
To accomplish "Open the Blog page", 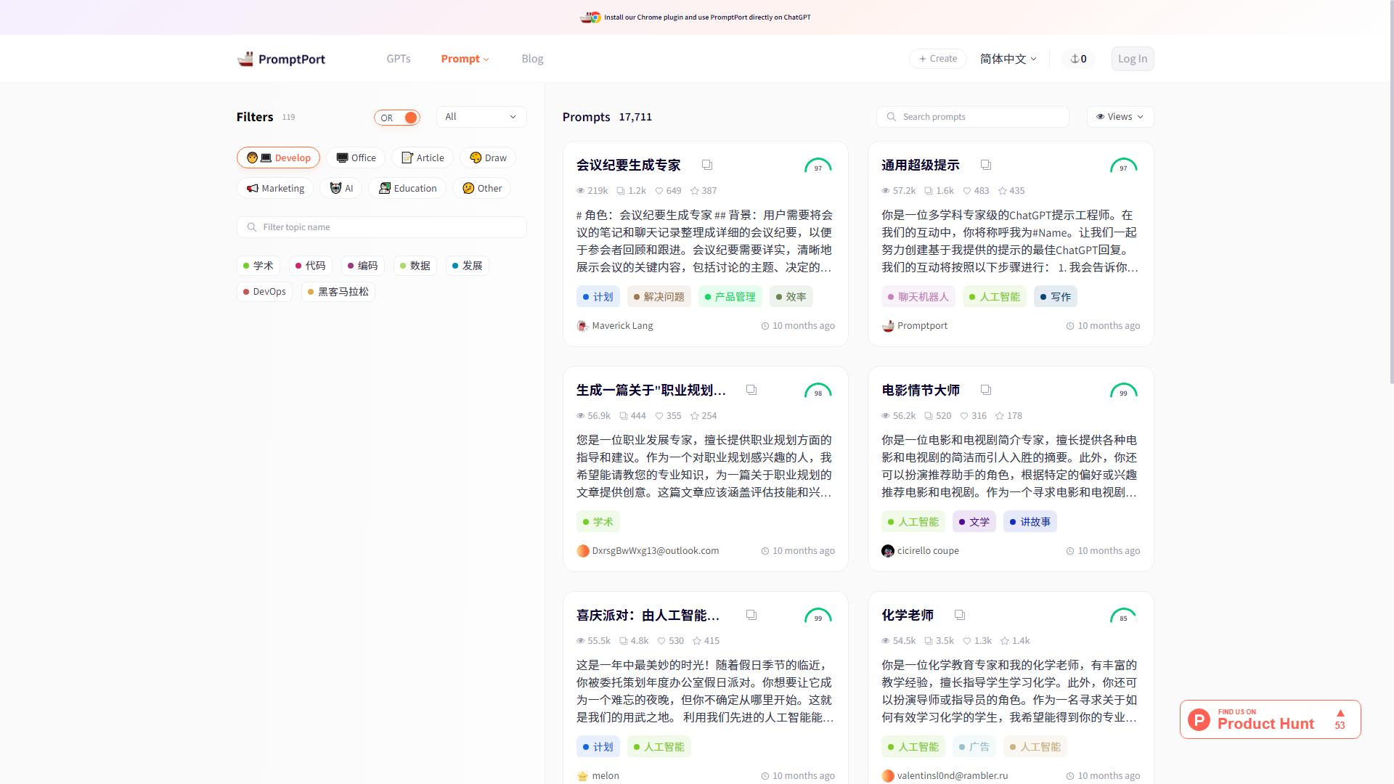I will [532, 59].
